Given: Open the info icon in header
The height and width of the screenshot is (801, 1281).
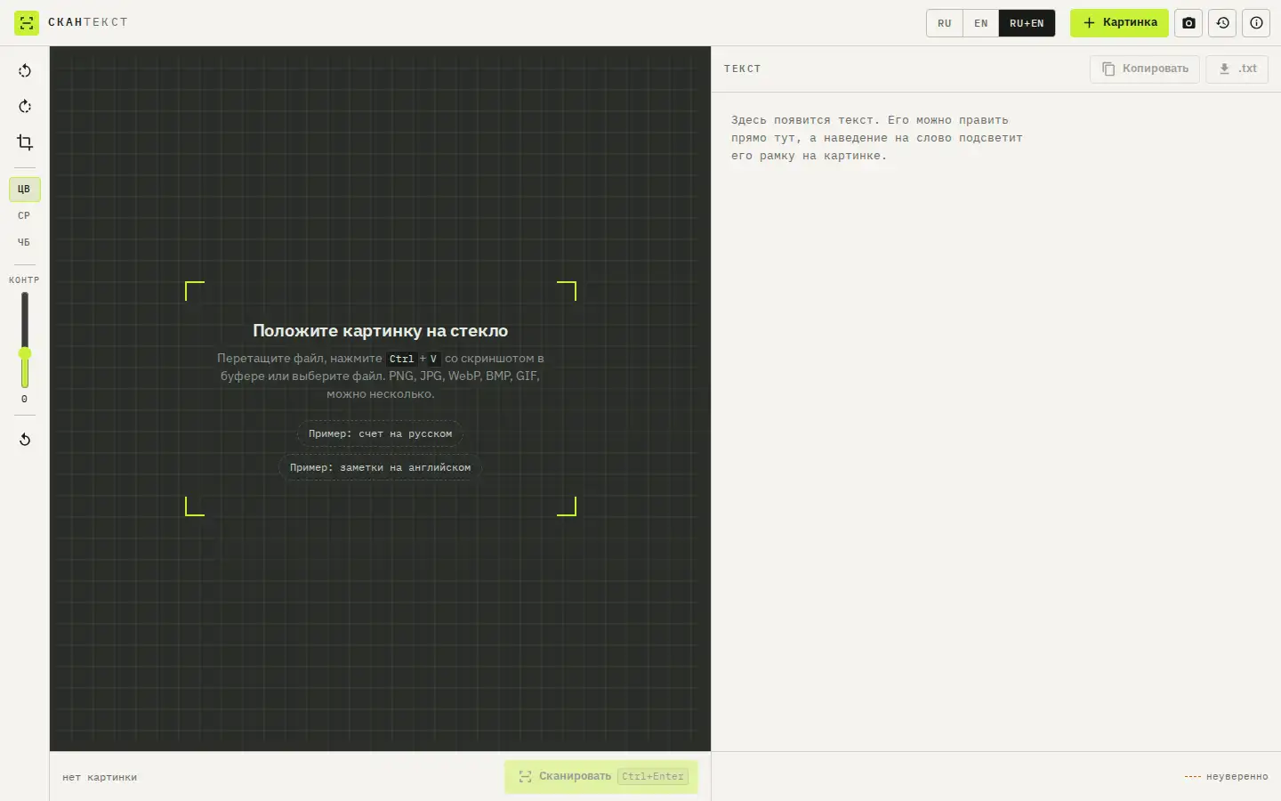Looking at the screenshot, I should click(x=1256, y=23).
